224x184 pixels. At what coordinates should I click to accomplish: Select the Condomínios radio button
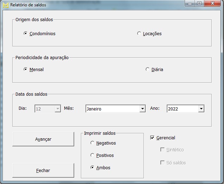pyautogui.click(x=25, y=34)
